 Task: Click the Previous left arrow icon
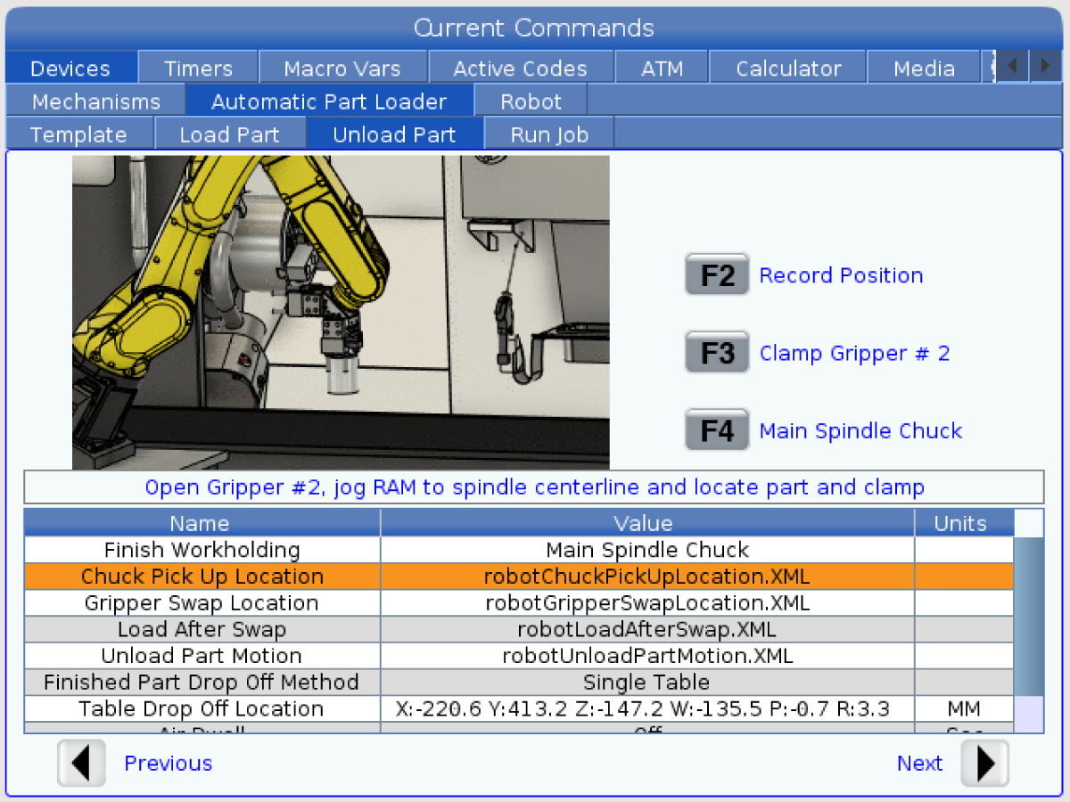(x=81, y=764)
